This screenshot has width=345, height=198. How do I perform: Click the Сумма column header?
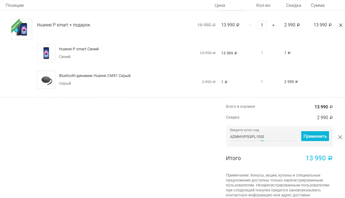point(317,5)
